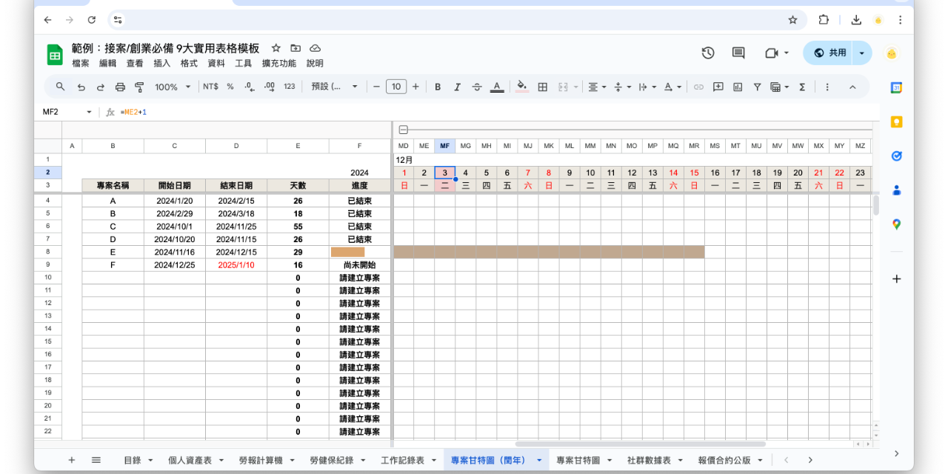Decrease font size with minus button
The height and width of the screenshot is (474, 948).
(x=376, y=87)
